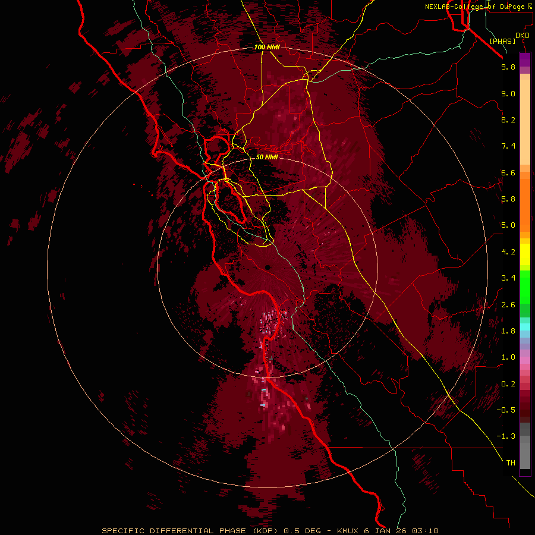Click the 7.4 value on color scale
Screen dimensions: 535x535
point(508,146)
